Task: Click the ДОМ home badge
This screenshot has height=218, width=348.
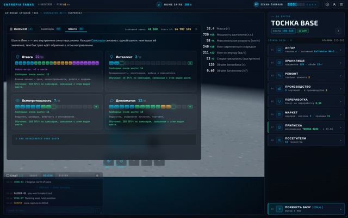Action: [x=302, y=31]
